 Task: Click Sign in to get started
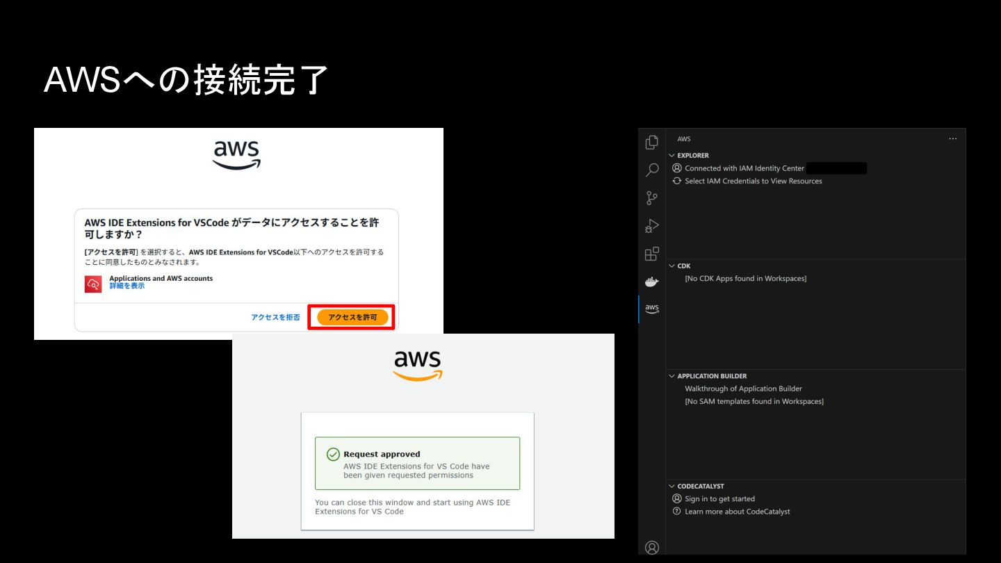[x=719, y=498]
